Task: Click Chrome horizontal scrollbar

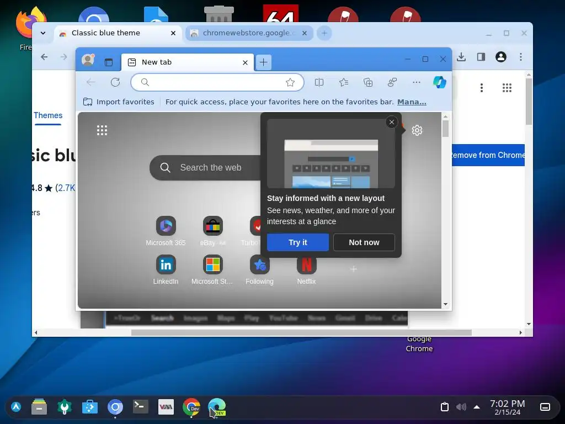Action: [301, 332]
